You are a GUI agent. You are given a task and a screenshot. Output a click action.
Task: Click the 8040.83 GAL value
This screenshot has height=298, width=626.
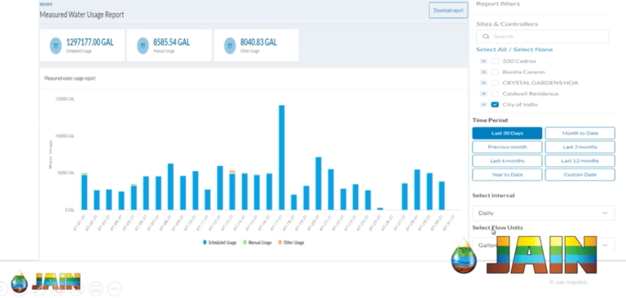click(258, 42)
